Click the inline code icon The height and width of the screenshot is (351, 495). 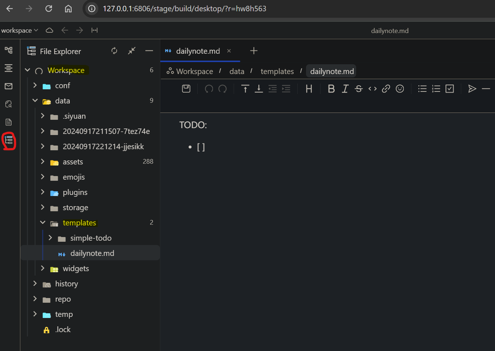[x=373, y=89]
